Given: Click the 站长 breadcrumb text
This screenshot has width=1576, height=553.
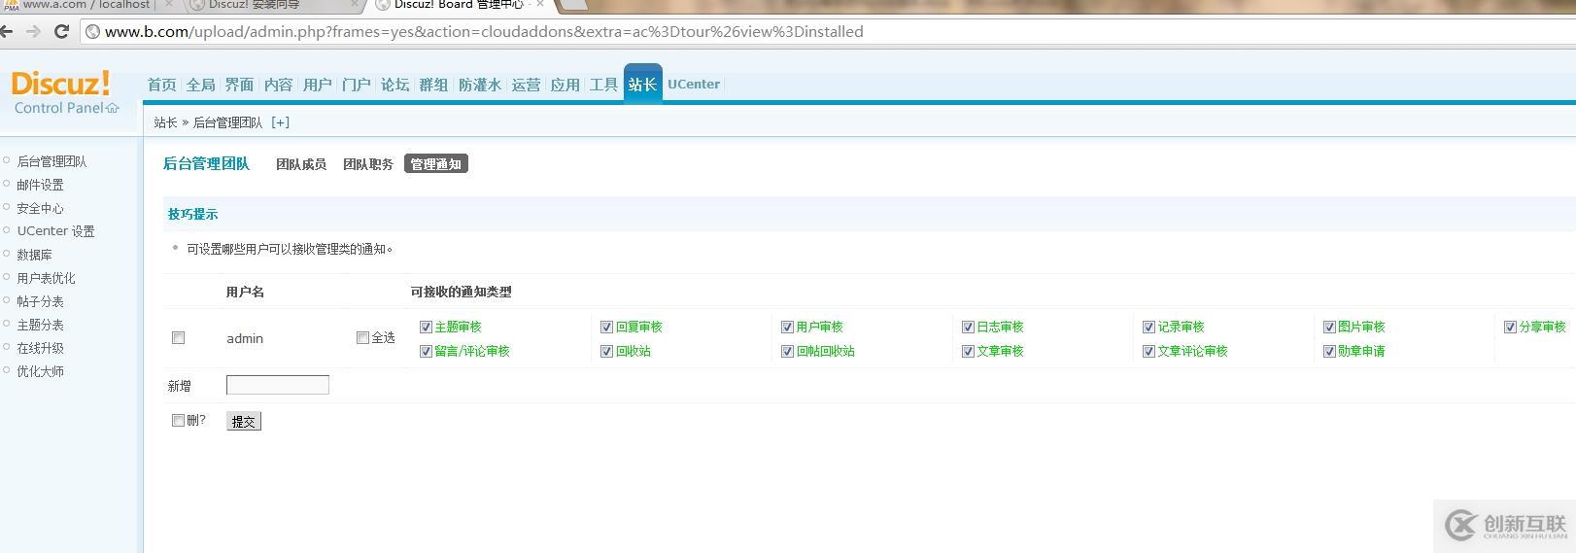Looking at the screenshot, I should click(165, 122).
